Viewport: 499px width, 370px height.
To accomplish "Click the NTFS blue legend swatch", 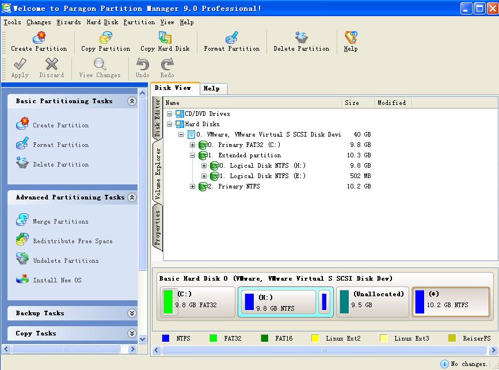I will pyautogui.click(x=166, y=338).
